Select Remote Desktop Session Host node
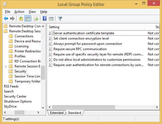This screenshot has width=162, height=124. (25, 31)
